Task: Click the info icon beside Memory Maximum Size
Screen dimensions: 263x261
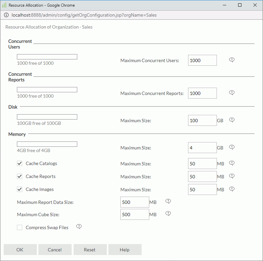Action: [x=232, y=147]
